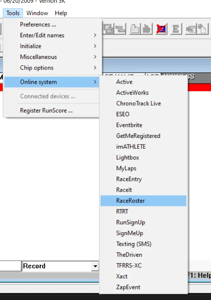The image size is (211, 300).
Task: Pick GetMeRegistered from the list
Action: click(143, 136)
